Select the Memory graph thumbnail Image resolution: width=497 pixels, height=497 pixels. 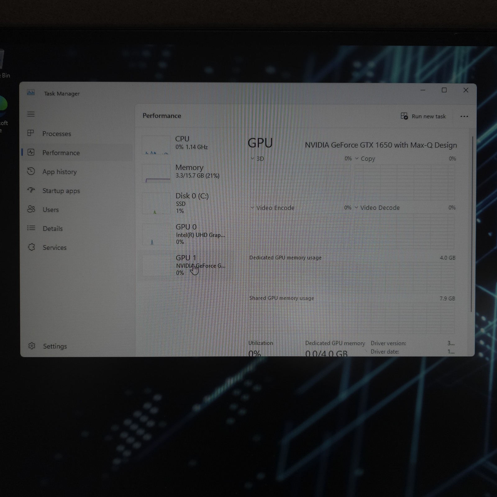coord(156,173)
